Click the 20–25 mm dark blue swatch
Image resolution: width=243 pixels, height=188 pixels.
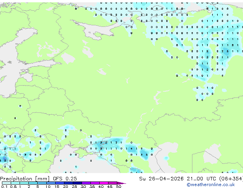pos(68,183)
